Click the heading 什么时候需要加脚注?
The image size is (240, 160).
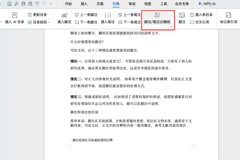[87, 42]
